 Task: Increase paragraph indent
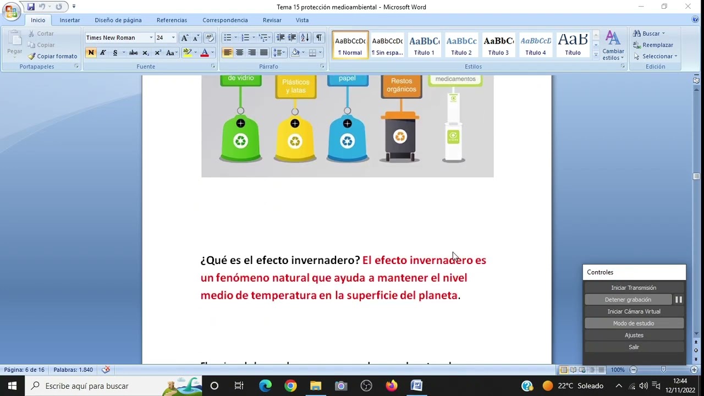[292, 38]
